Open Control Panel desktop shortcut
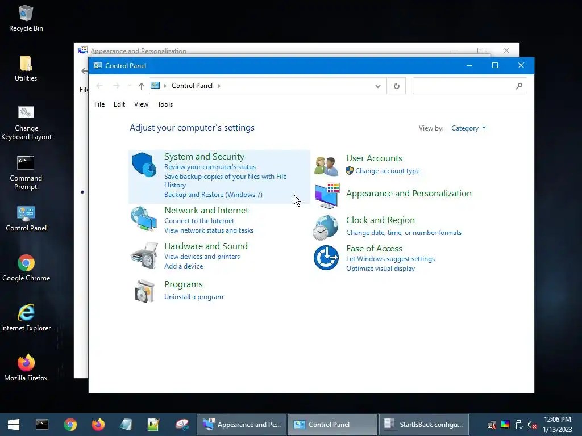This screenshot has height=436, width=582. [x=26, y=219]
